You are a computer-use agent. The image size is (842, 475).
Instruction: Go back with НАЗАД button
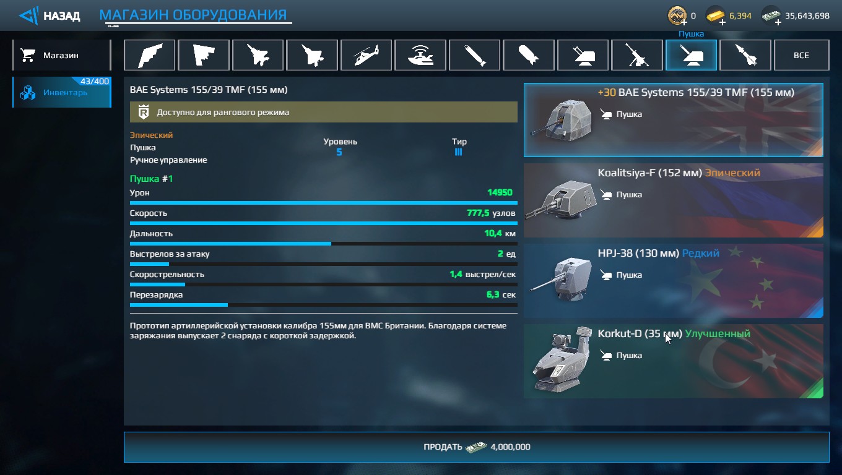pyautogui.click(x=50, y=15)
